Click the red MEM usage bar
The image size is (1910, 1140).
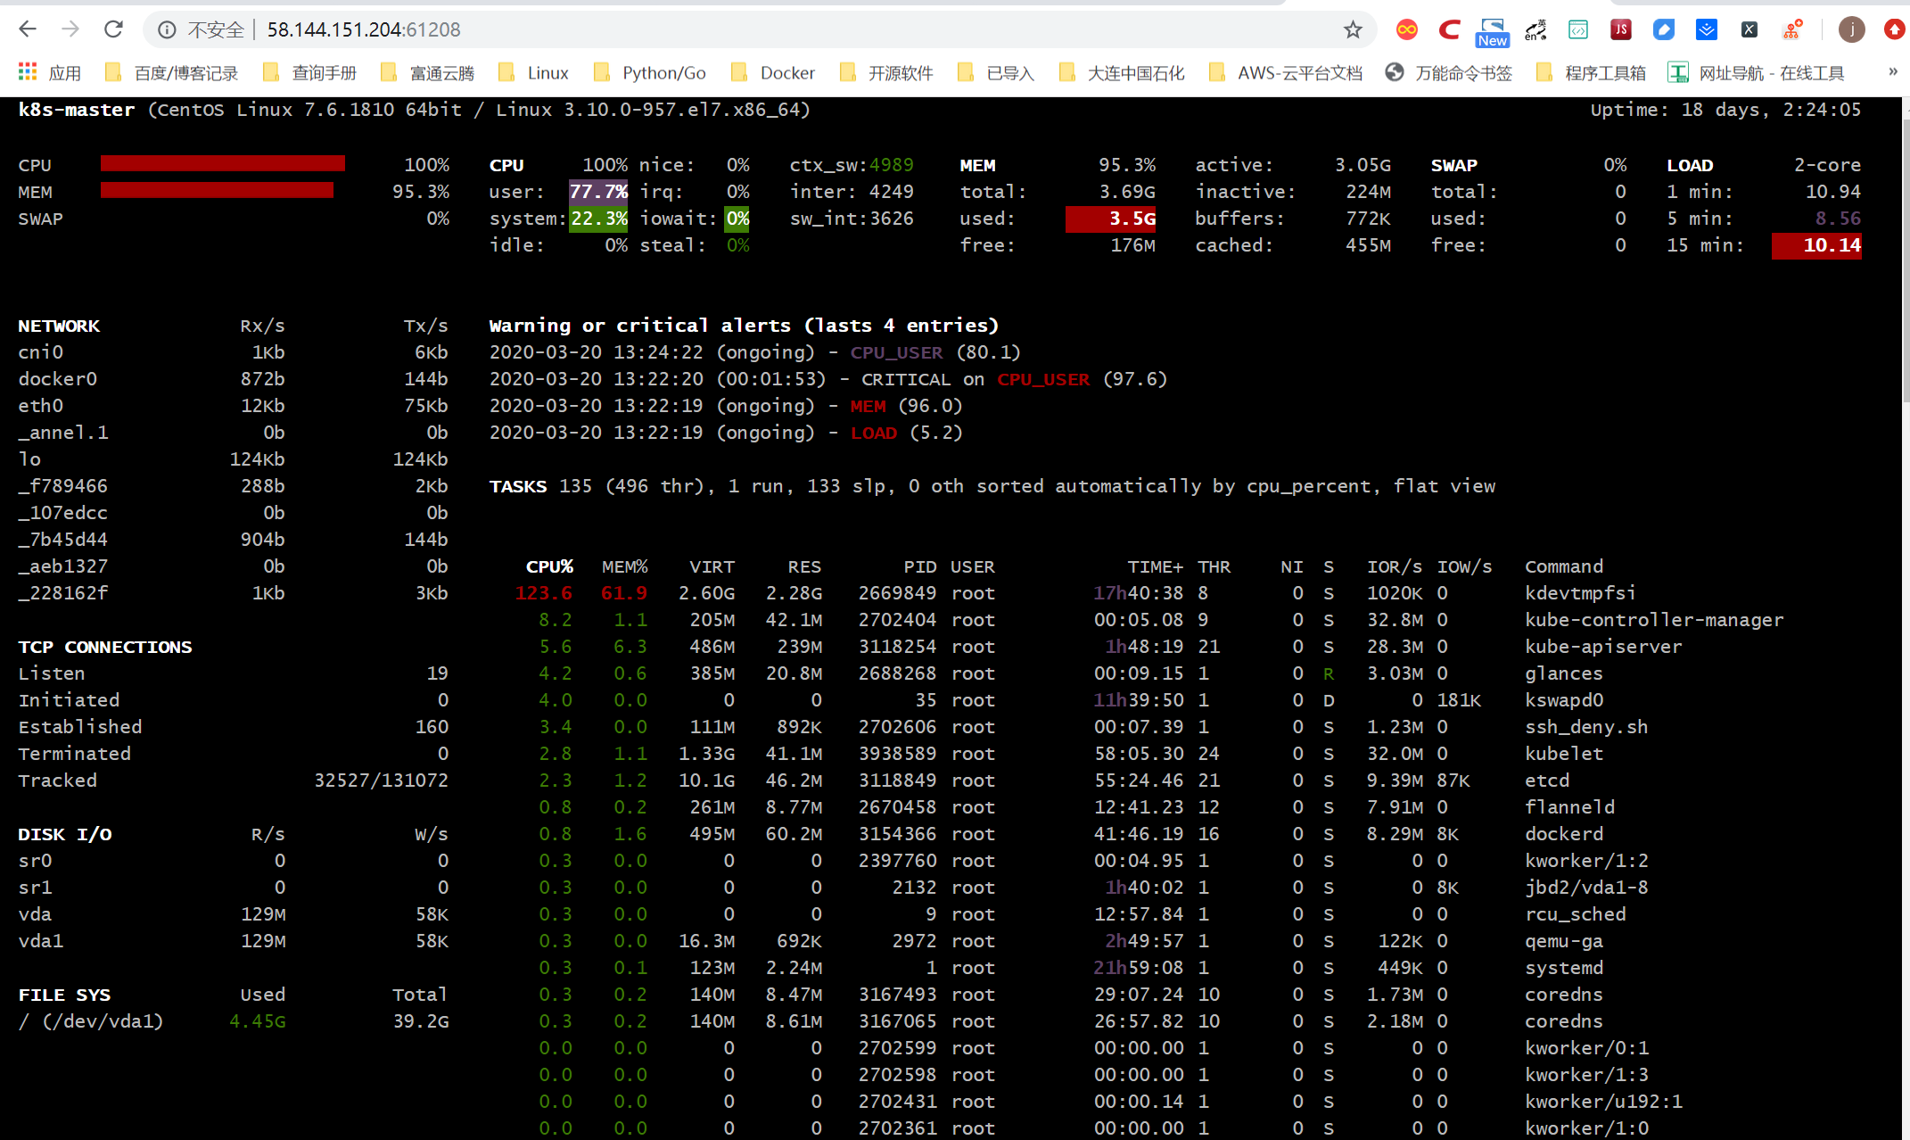(x=217, y=190)
